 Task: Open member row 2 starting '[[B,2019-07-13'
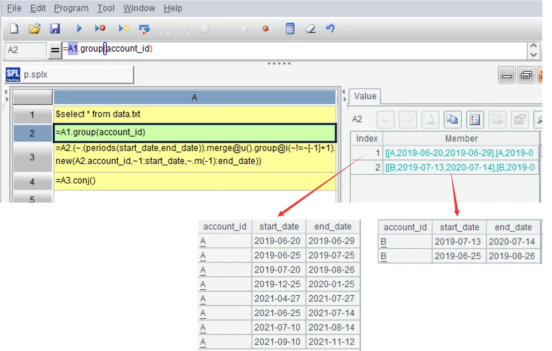coord(461,167)
